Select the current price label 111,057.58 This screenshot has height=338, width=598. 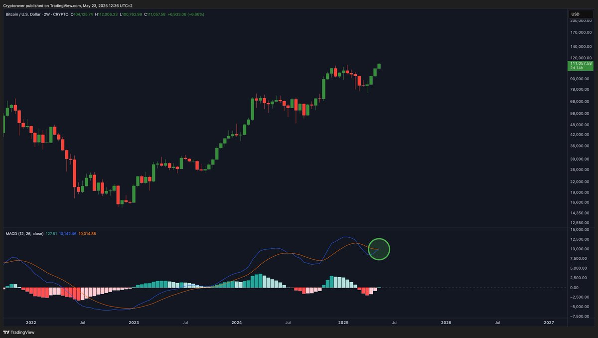[x=582, y=63]
